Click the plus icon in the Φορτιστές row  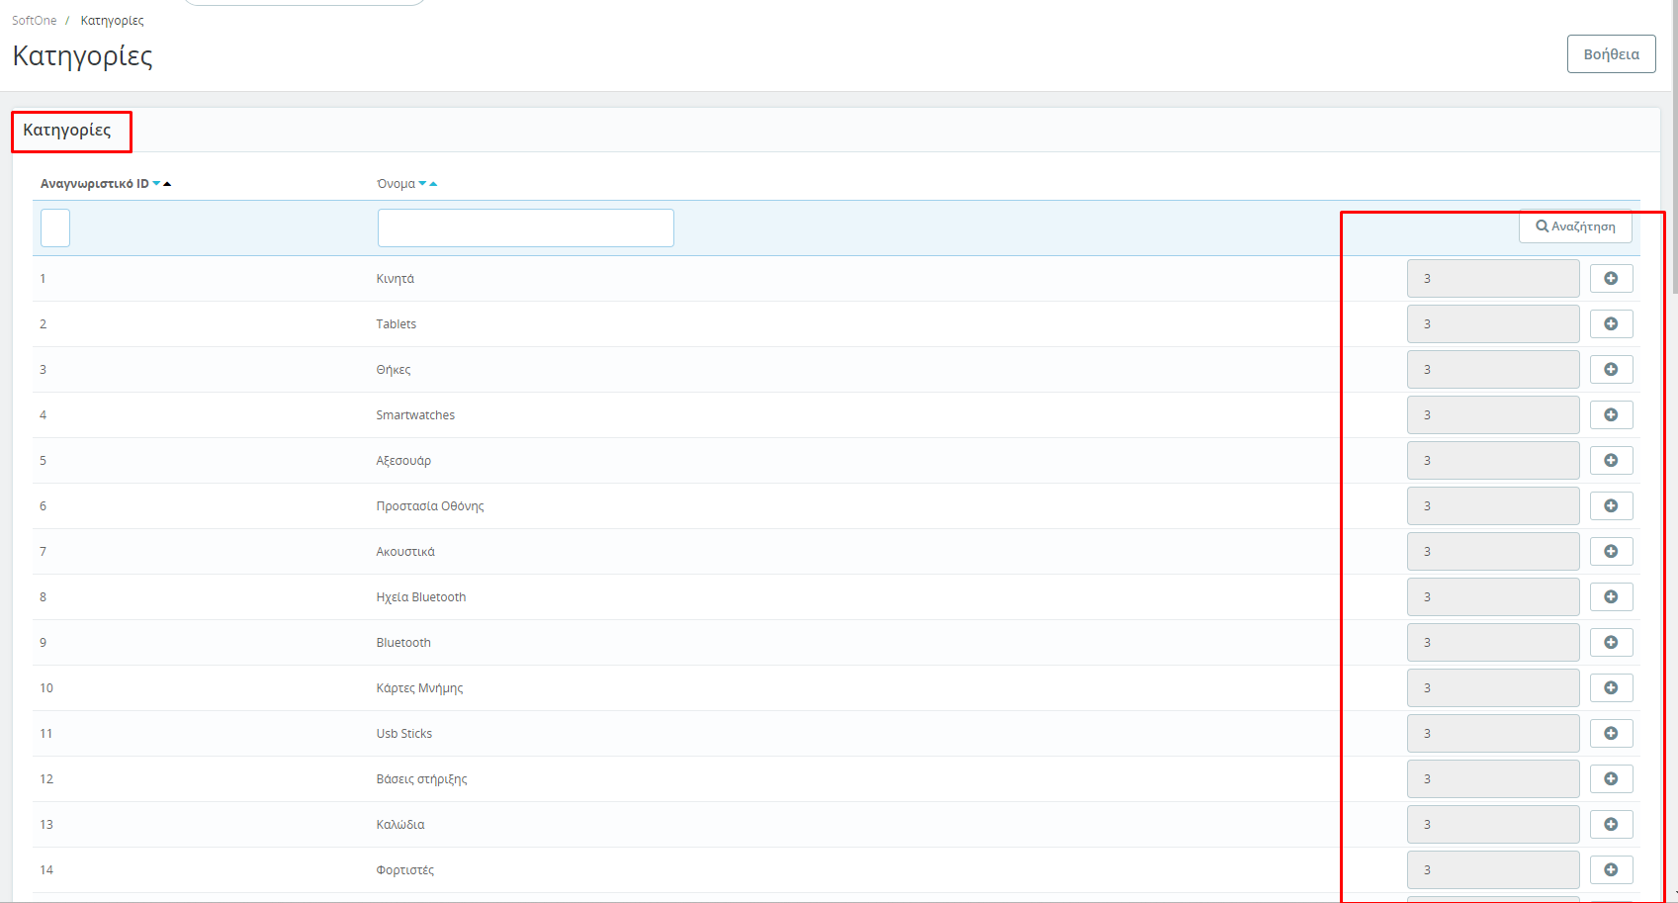click(1611, 870)
